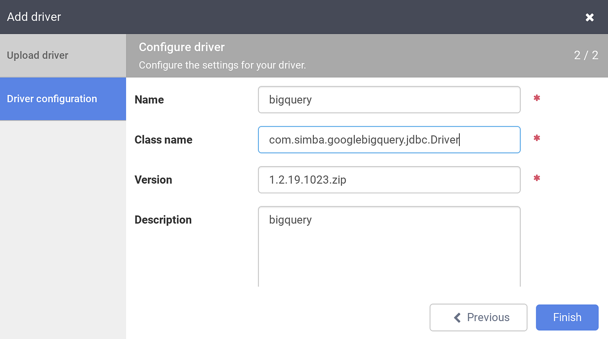
Task: Click inside the Class name input field
Action: 389,139
